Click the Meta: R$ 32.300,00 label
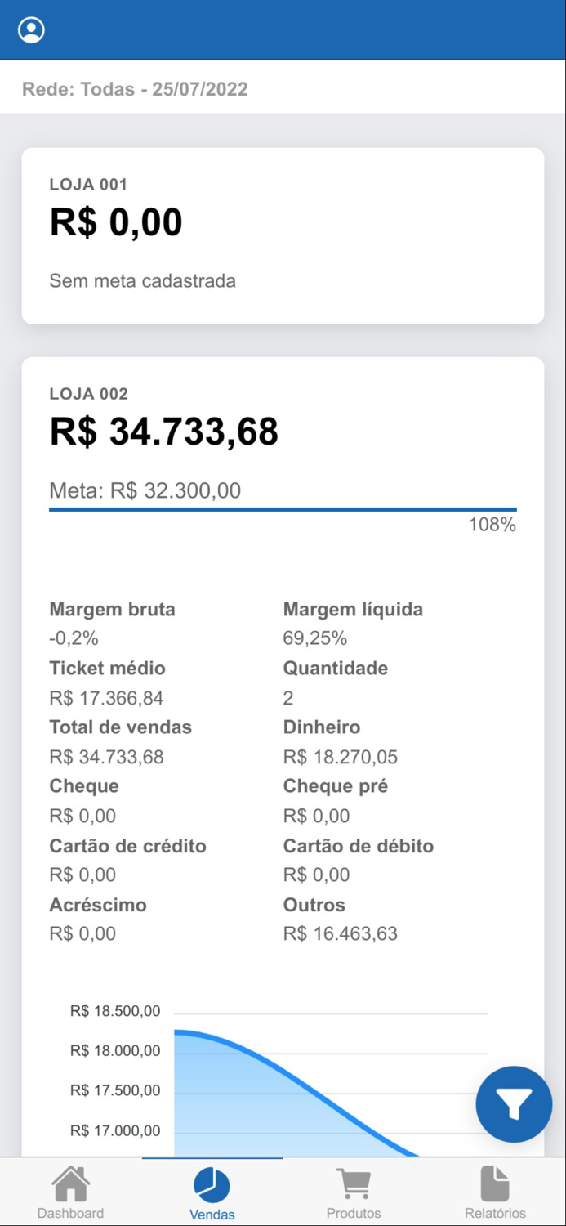Viewport: 566px width, 1226px height. (x=145, y=490)
